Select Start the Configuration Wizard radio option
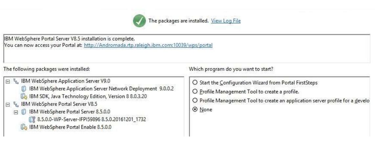Screen dimensions: 375x147 [197, 83]
